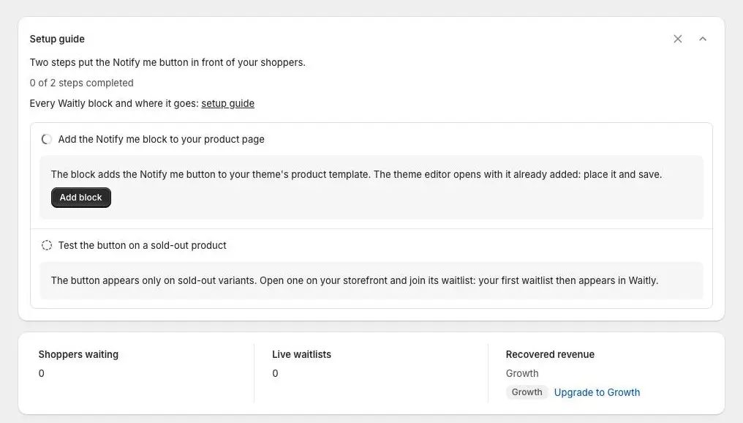Open the setup guide link
Image resolution: width=743 pixels, height=423 pixels.
tap(227, 103)
